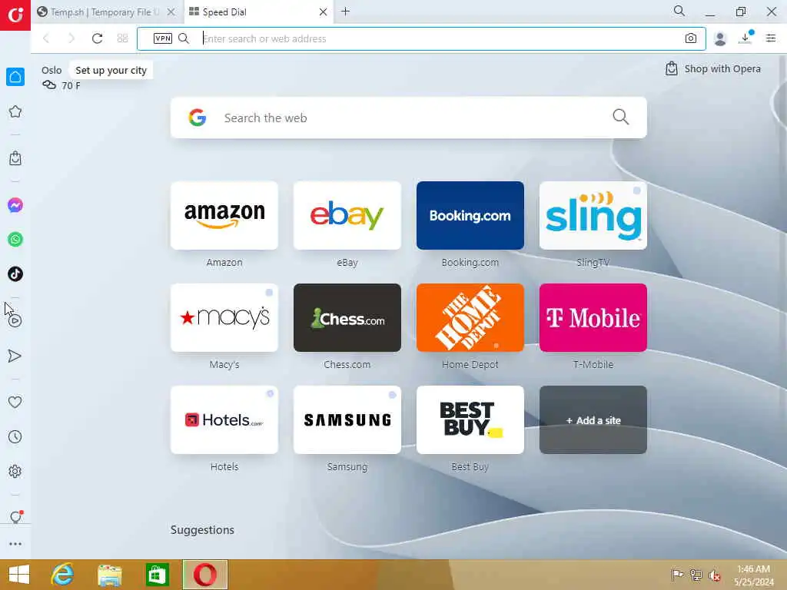
Task: Open Windows Start button
Action: click(19, 575)
